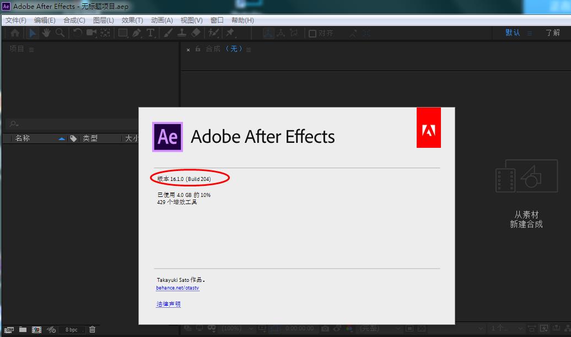The width and height of the screenshot is (571, 337).
Task: Enable the 对齐 snapping checkbox
Action: (x=313, y=34)
